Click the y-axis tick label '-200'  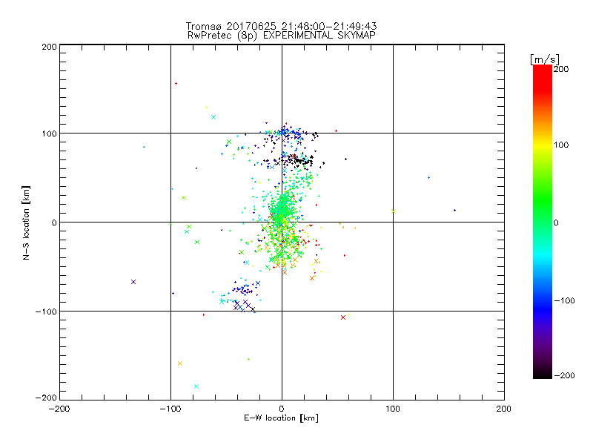point(46,398)
